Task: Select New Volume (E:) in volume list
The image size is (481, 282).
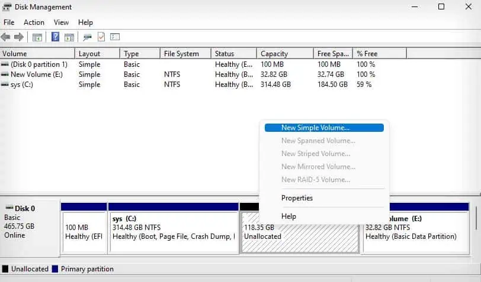Action: click(x=203, y=74)
